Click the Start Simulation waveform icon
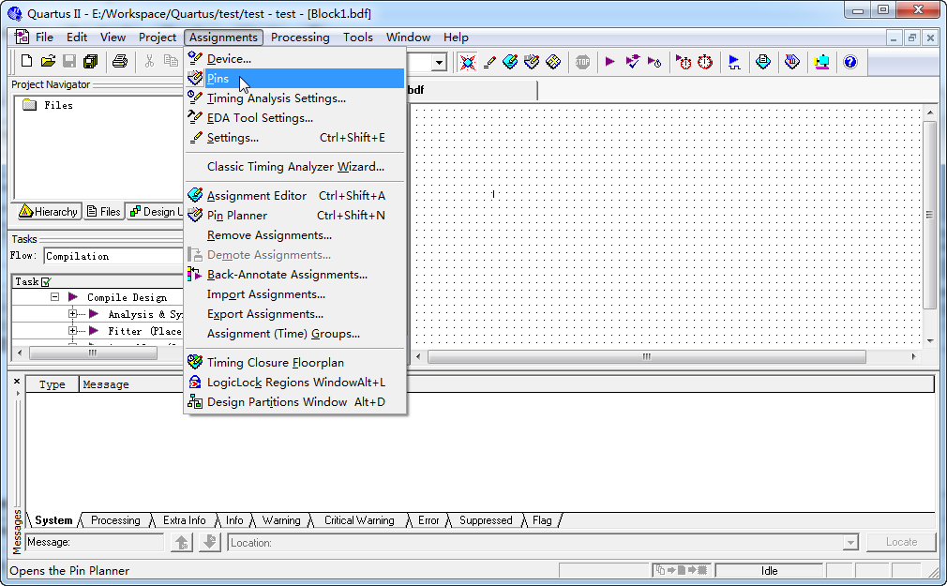Screen dimensions: 947x586 (734, 62)
